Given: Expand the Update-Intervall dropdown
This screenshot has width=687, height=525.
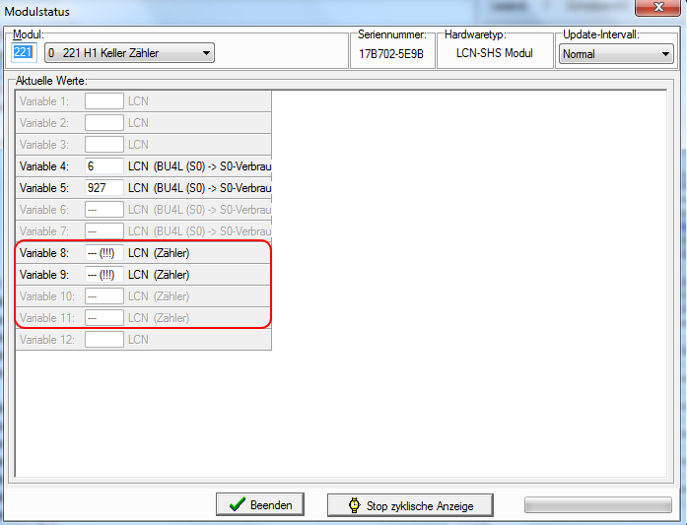Looking at the screenshot, I should point(666,54).
